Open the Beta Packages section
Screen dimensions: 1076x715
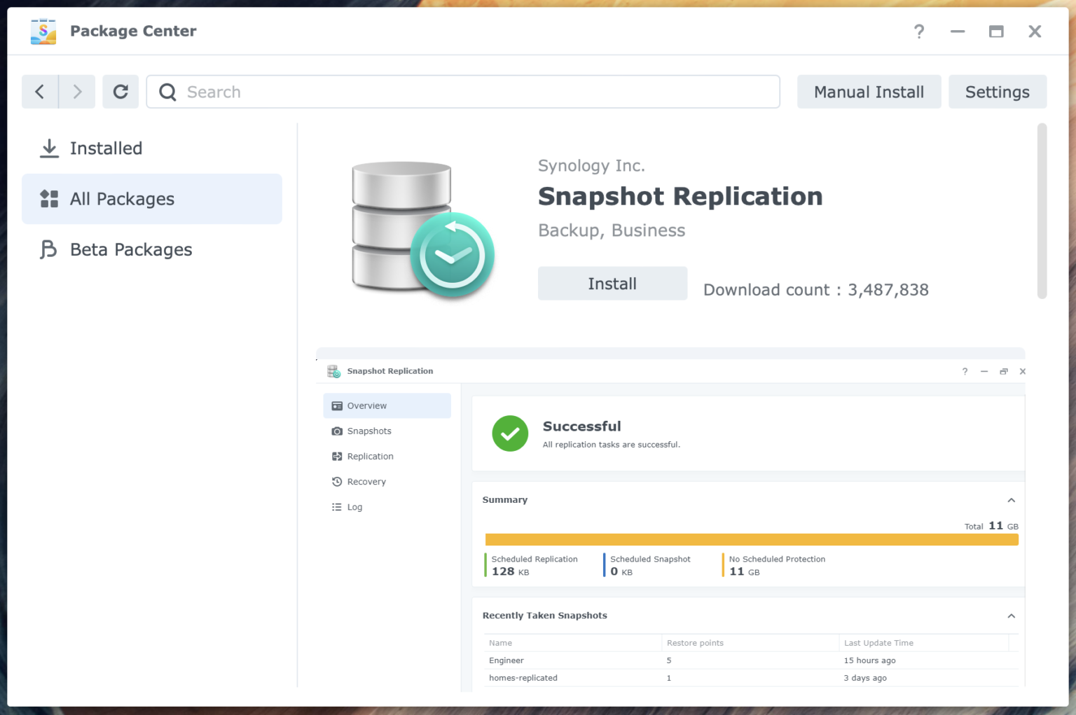pos(130,249)
